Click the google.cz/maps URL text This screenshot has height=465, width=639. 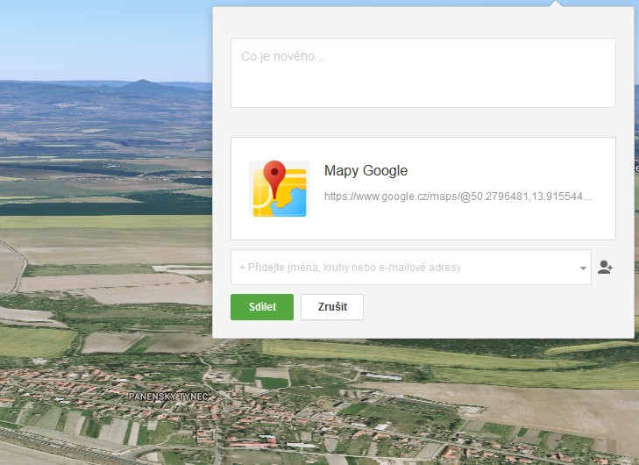(458, 197)
